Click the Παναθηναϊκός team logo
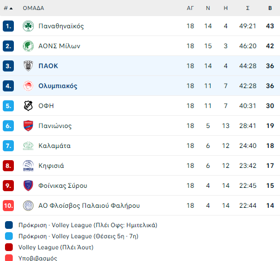This screenshot has width=280, height=261. (28, 26)
